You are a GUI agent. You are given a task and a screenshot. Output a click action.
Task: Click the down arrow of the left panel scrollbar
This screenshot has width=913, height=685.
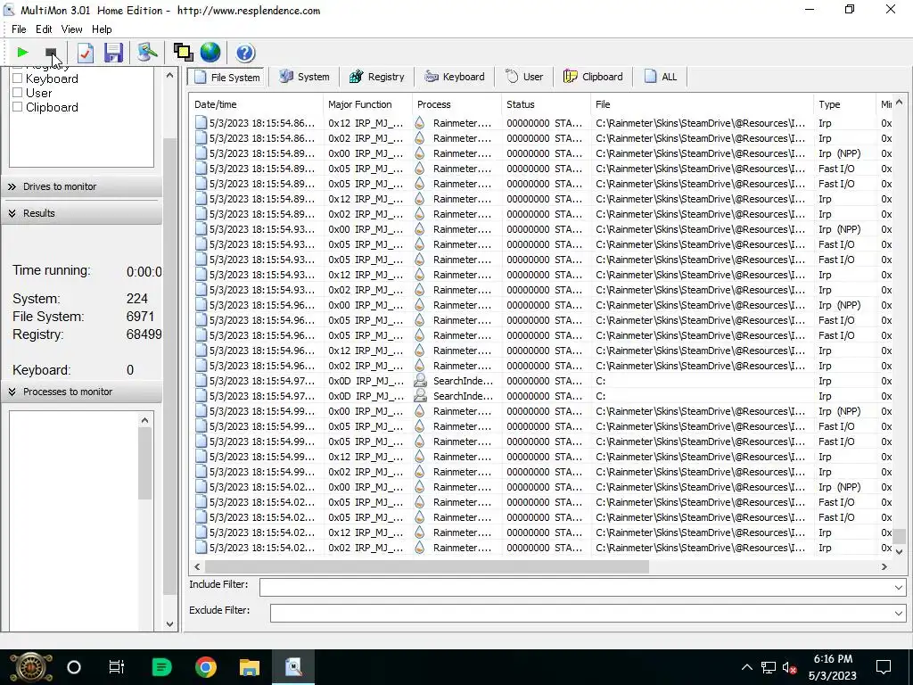[x=169, y=623]
